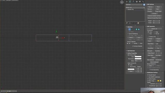
Task: Click the Grow selection button
Action: point(139,38)
